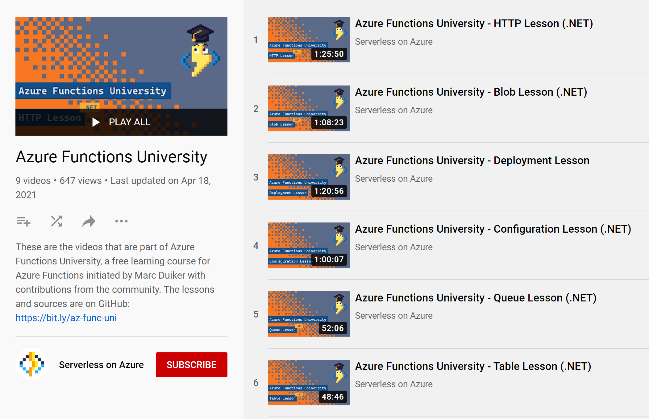Click the 1:20:56 duration badge
Screen dimensions: 649x419
coord(329,191)
